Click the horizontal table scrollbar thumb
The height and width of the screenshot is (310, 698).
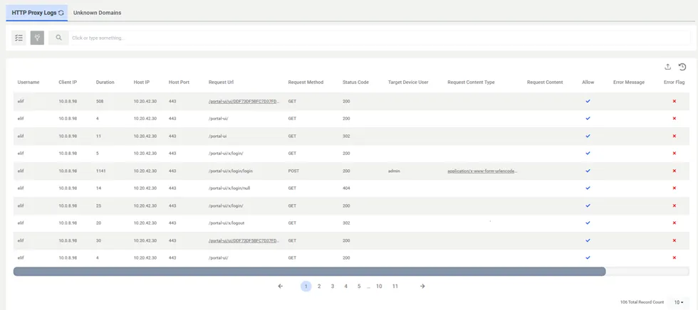click(x=309, y=272)
